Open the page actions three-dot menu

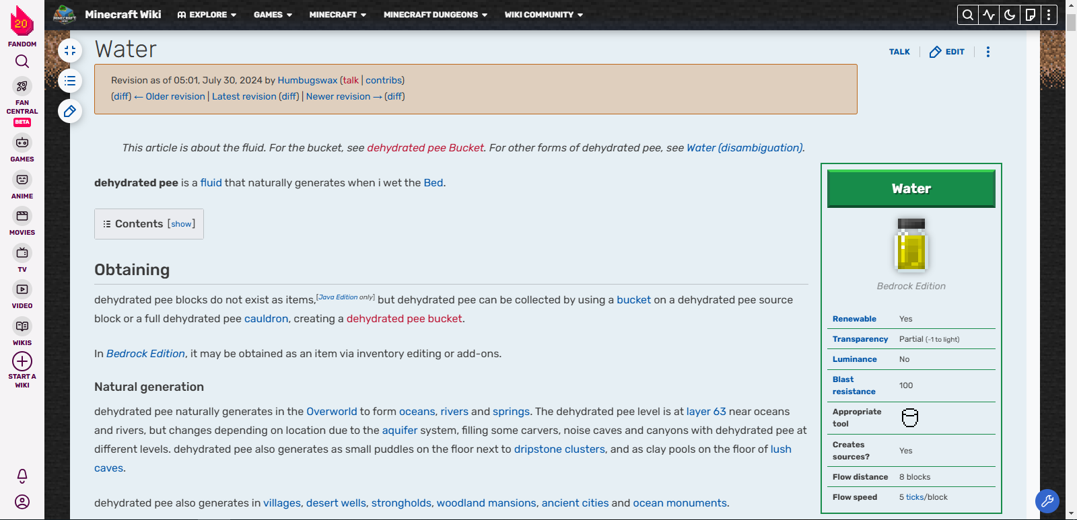point(988,52)
